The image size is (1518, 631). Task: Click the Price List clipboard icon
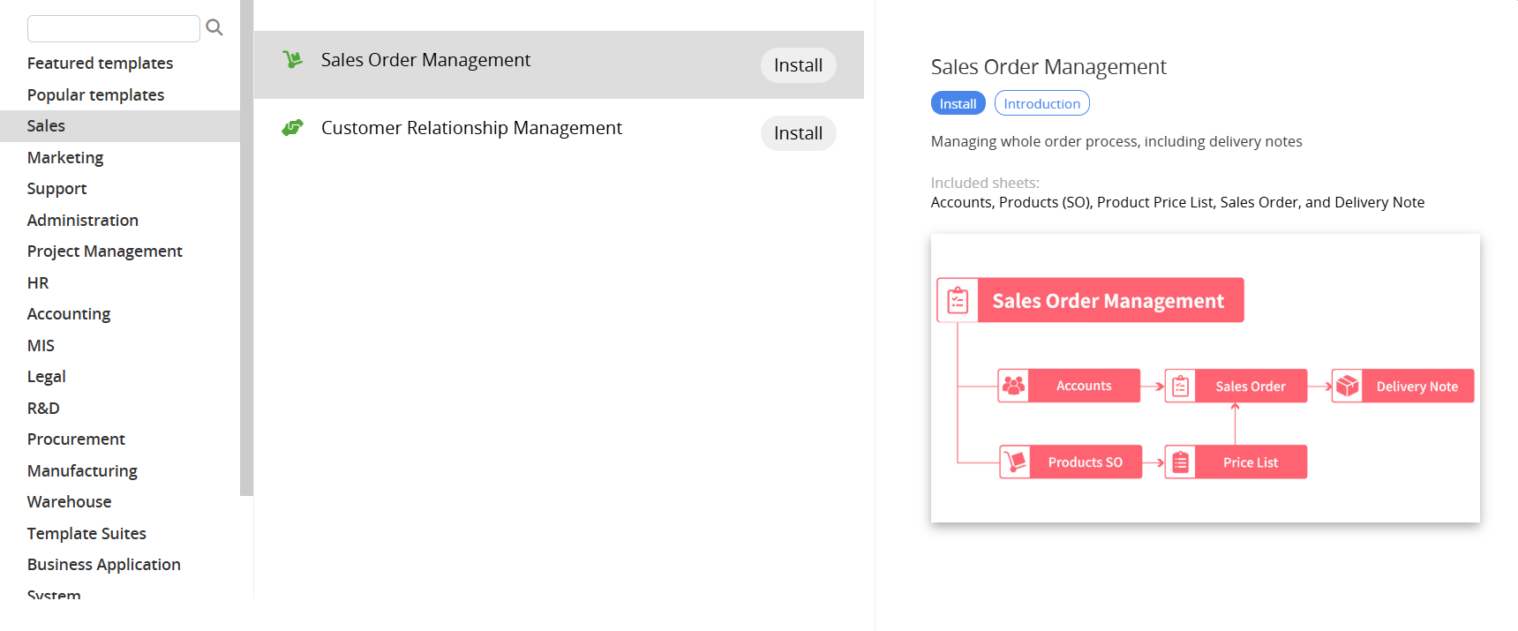pyautogui.click(x=1181, y=462)
